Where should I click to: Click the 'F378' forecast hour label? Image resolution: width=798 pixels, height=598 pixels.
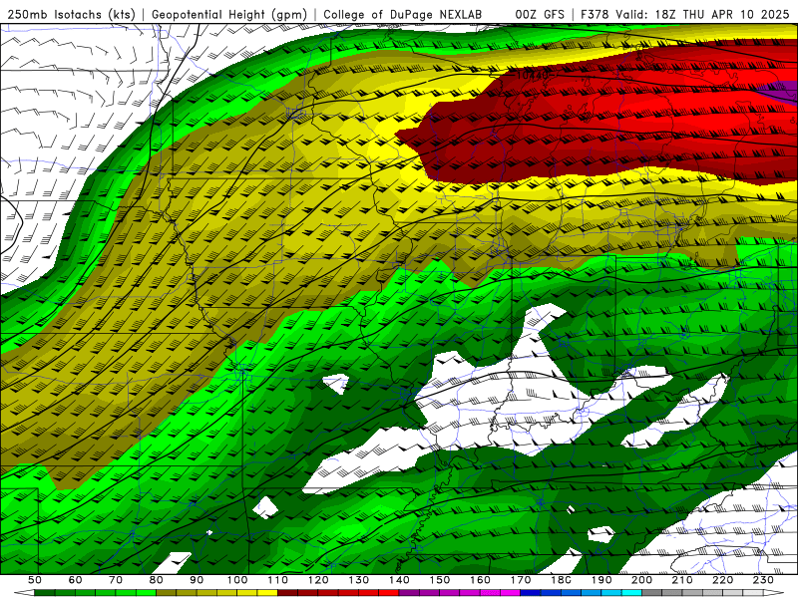[x=596, y=14]
